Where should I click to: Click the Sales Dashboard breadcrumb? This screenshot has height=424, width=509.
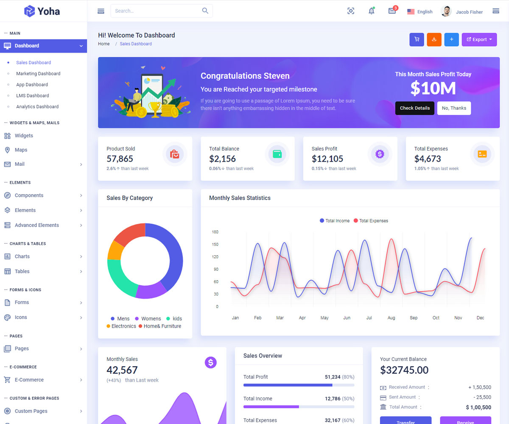tap(136, 44)
